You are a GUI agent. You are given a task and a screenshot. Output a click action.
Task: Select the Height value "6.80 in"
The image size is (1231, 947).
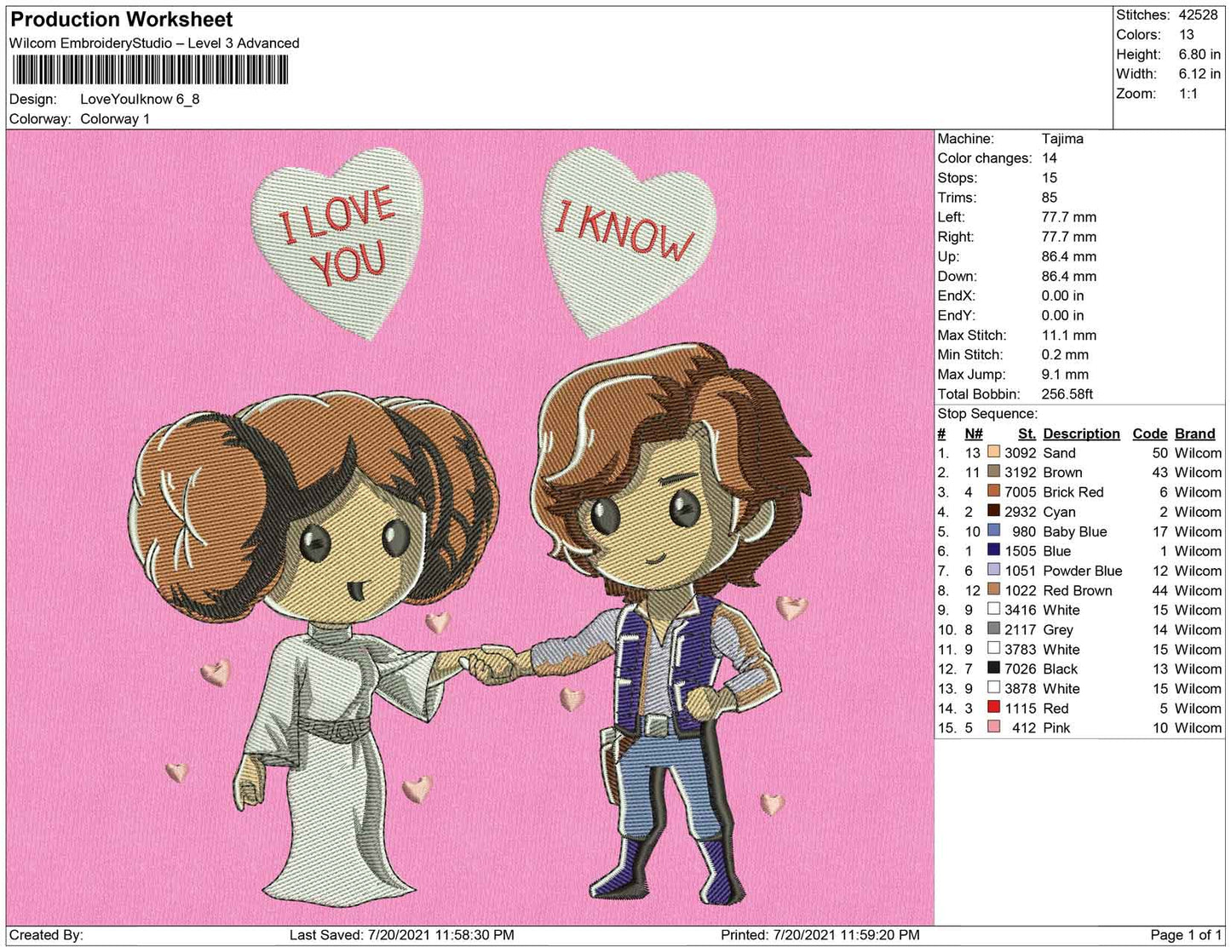pyautogui.click(x=1199, y=55)
